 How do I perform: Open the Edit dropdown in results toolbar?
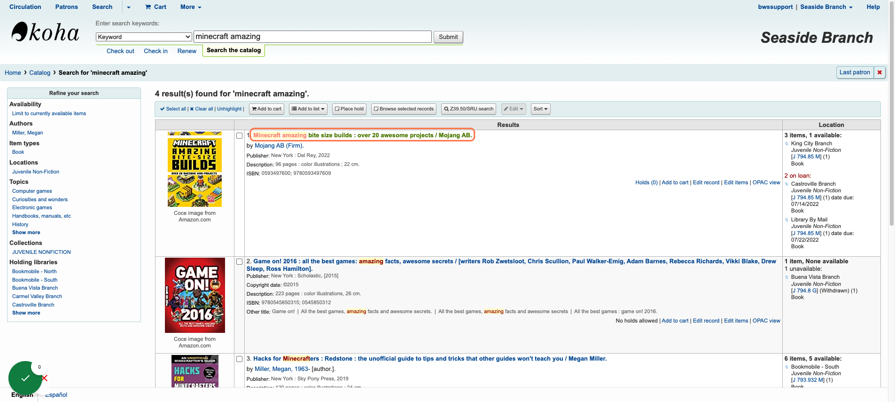(513, 109)
